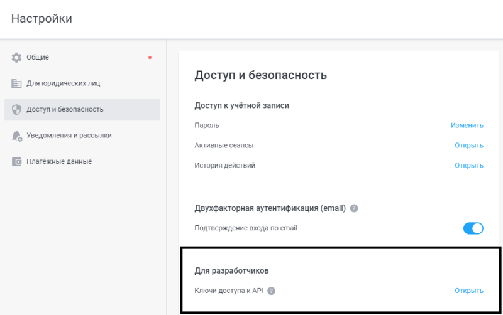The width and height of the screenshot is (503, 315).
Task: Open the Активные сеансы list
Action: [468, 146]
